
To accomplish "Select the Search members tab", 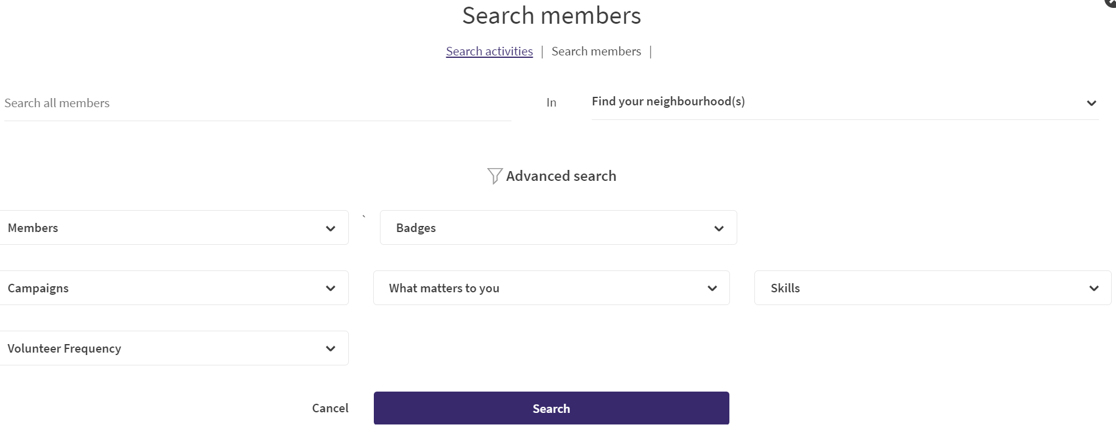I will [x=596, y=51].
